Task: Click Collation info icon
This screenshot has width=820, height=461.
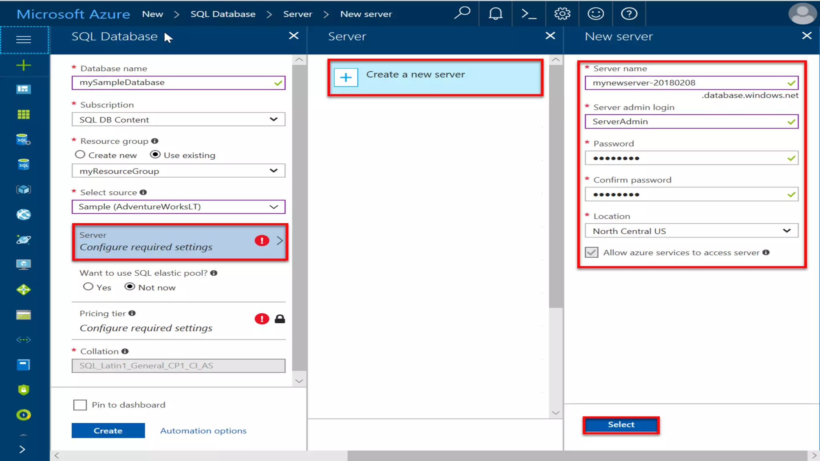Action: coord(125,351)
